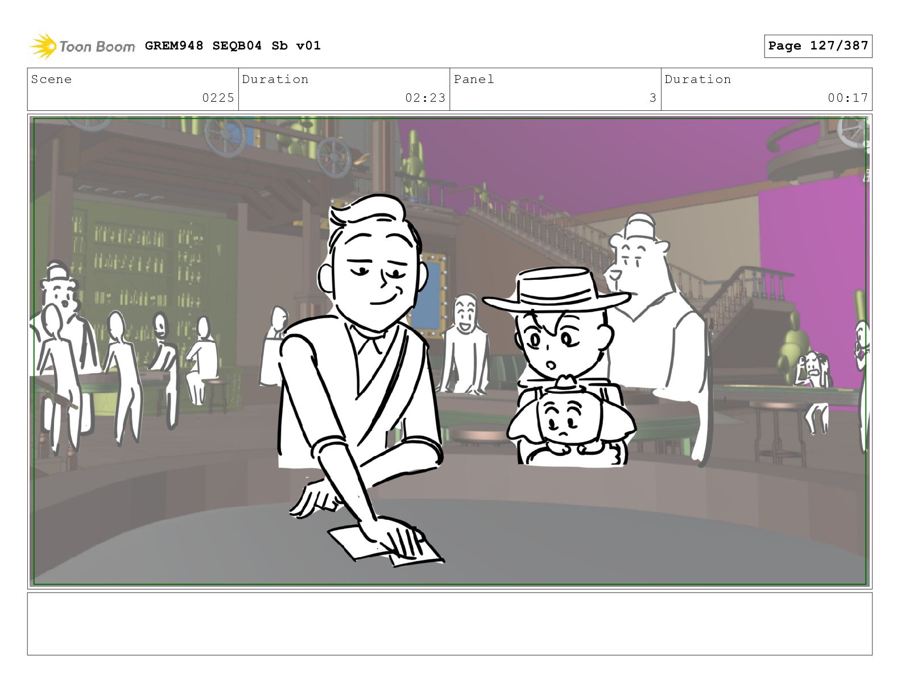This screenshot has width=901, height=696.
Task: Click the panel number '3'
Action: click(x=653, y=98)
